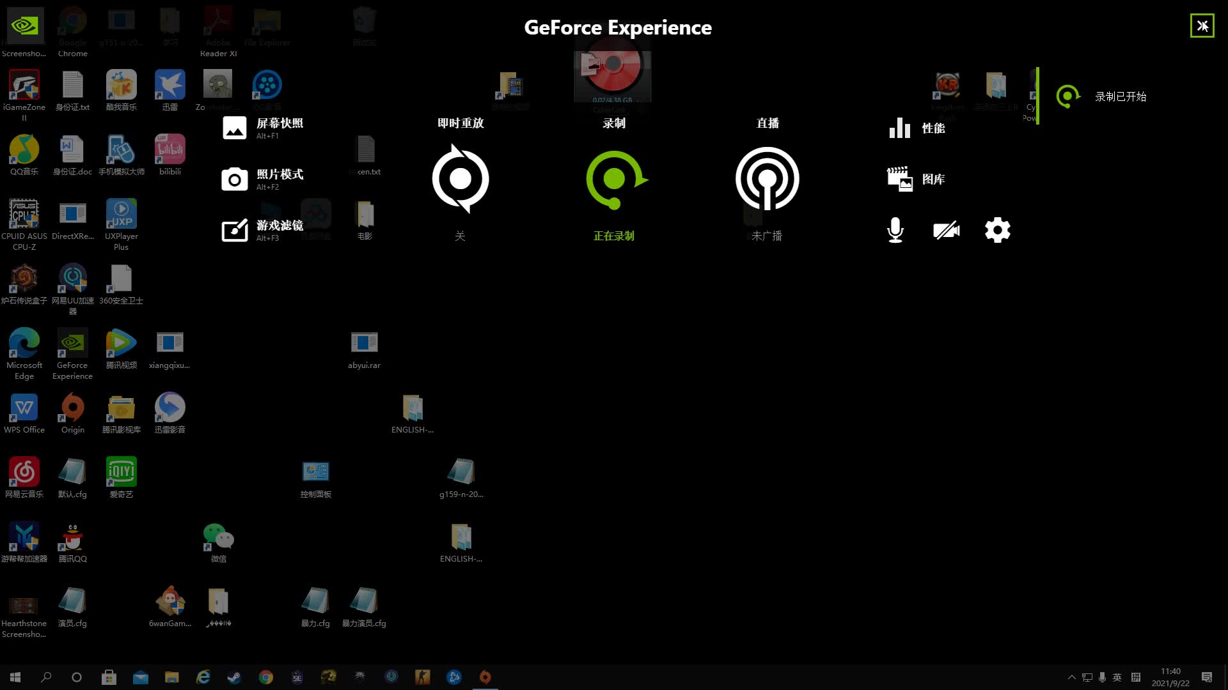
Task: Click the 未广播 status label
Action: tap(767, 236)
